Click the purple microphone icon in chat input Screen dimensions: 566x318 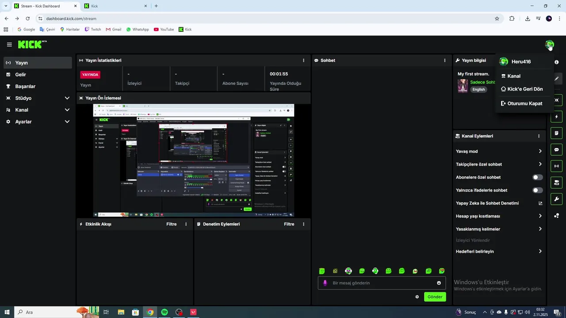pos(325,283)
